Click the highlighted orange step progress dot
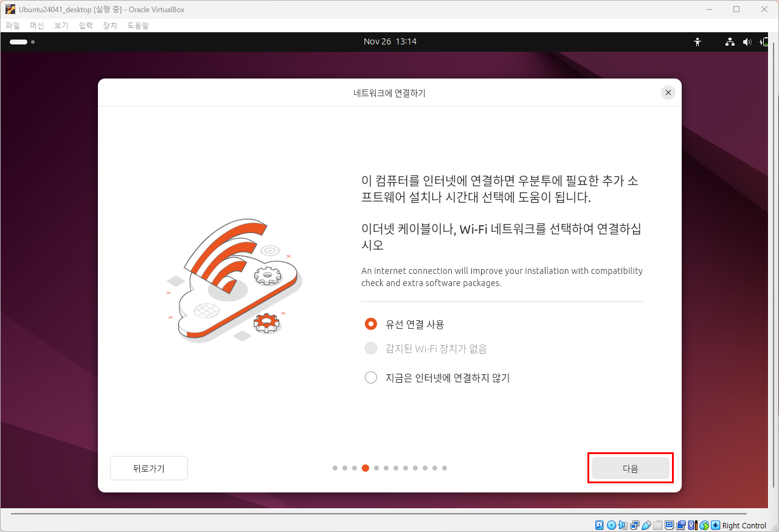The width and height of the screenshot is (779, 532). tap(365, 468)
